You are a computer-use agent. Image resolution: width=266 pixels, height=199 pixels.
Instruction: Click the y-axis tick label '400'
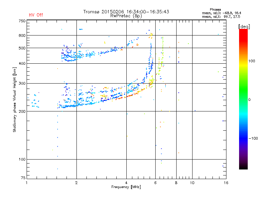[22, 63]
